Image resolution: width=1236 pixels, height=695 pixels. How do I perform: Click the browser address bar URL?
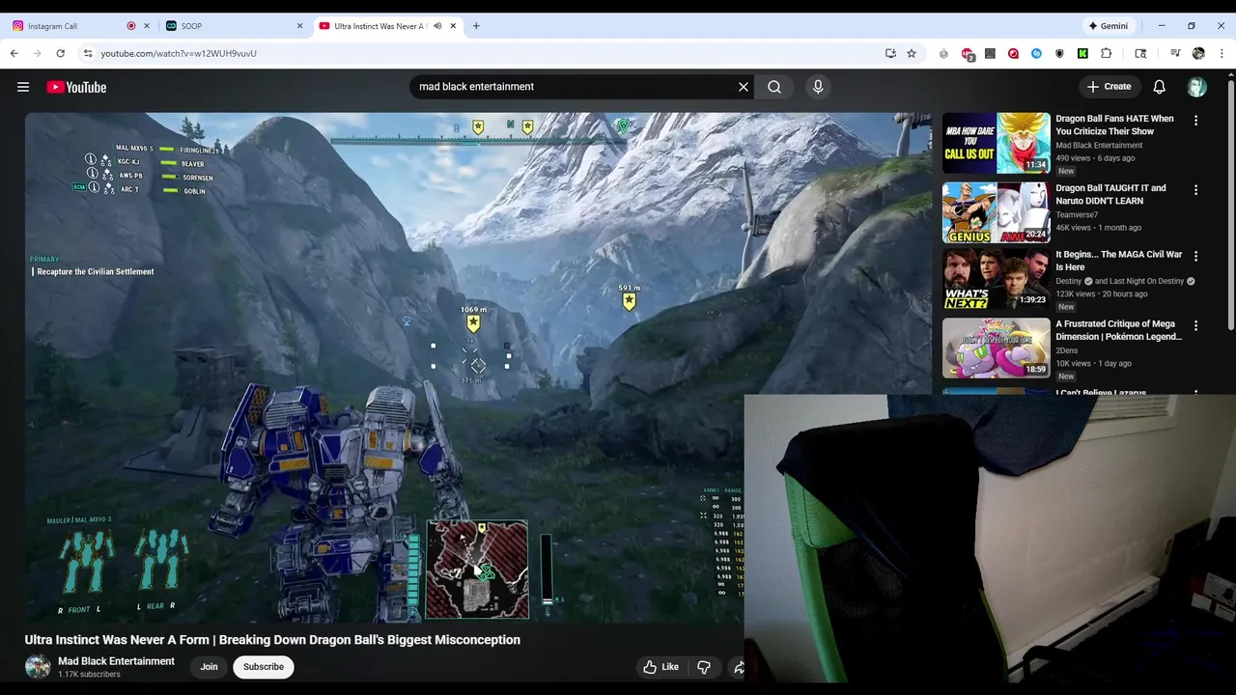point(179,53)
